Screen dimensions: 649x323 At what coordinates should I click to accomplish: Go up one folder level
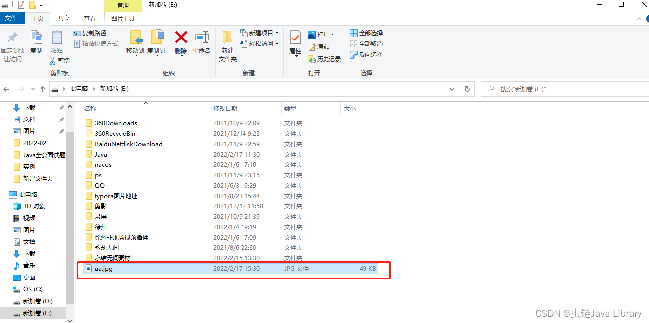point(43,89)
